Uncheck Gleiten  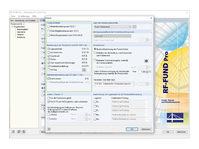pos(49,59)
